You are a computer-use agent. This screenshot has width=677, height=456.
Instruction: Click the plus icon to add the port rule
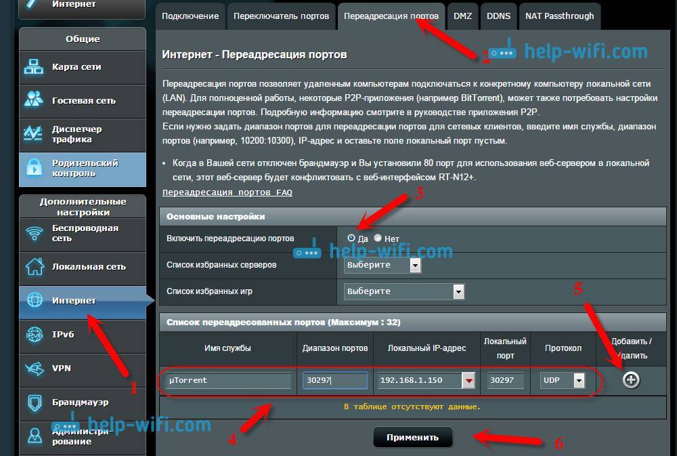coord(631,380)
